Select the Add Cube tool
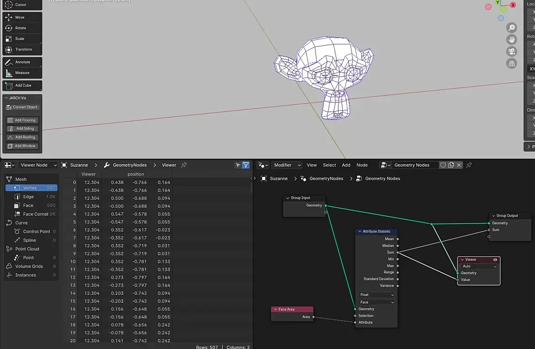Viewport: 535px width, 349px height. point(22,85)
